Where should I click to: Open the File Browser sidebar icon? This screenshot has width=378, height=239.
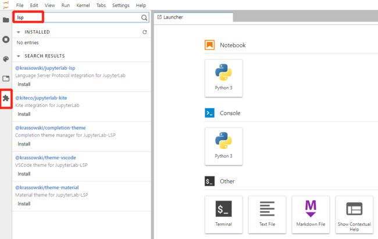pos(6,20)
